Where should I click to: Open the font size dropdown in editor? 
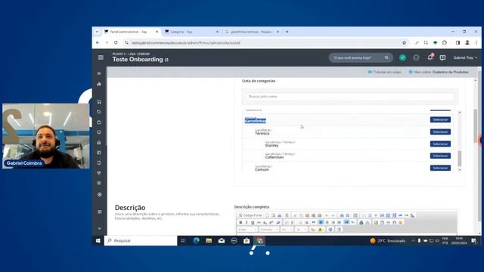coord(301,230)
